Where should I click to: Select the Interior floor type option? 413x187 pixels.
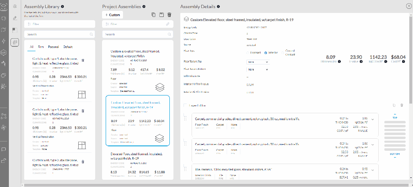pos(265,53)
